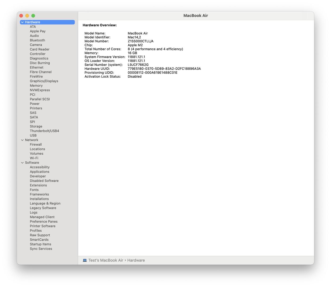Select Memory in the sidebar
Viewport: 331px width, 287px height.
[x=36, y=86]
